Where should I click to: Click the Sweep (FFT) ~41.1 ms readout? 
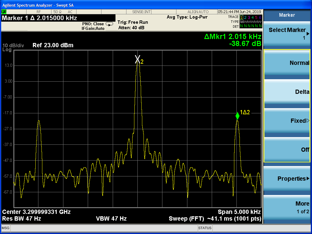(215, 219)
